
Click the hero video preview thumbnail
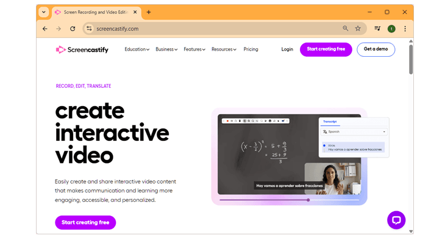tap(289, 154)
